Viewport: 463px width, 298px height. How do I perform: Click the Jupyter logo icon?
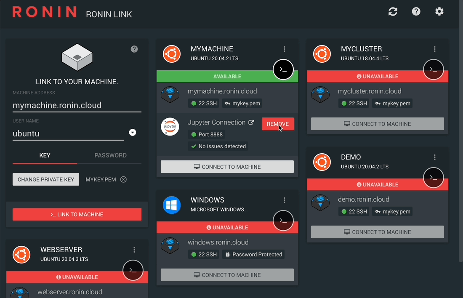[x=170, y=127]
